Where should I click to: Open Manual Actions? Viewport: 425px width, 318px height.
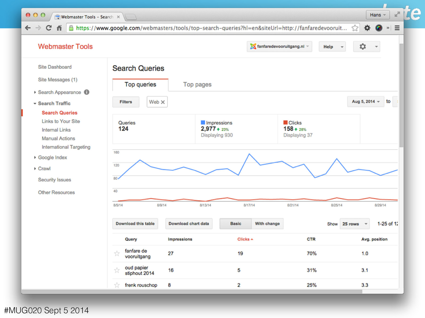58,138
